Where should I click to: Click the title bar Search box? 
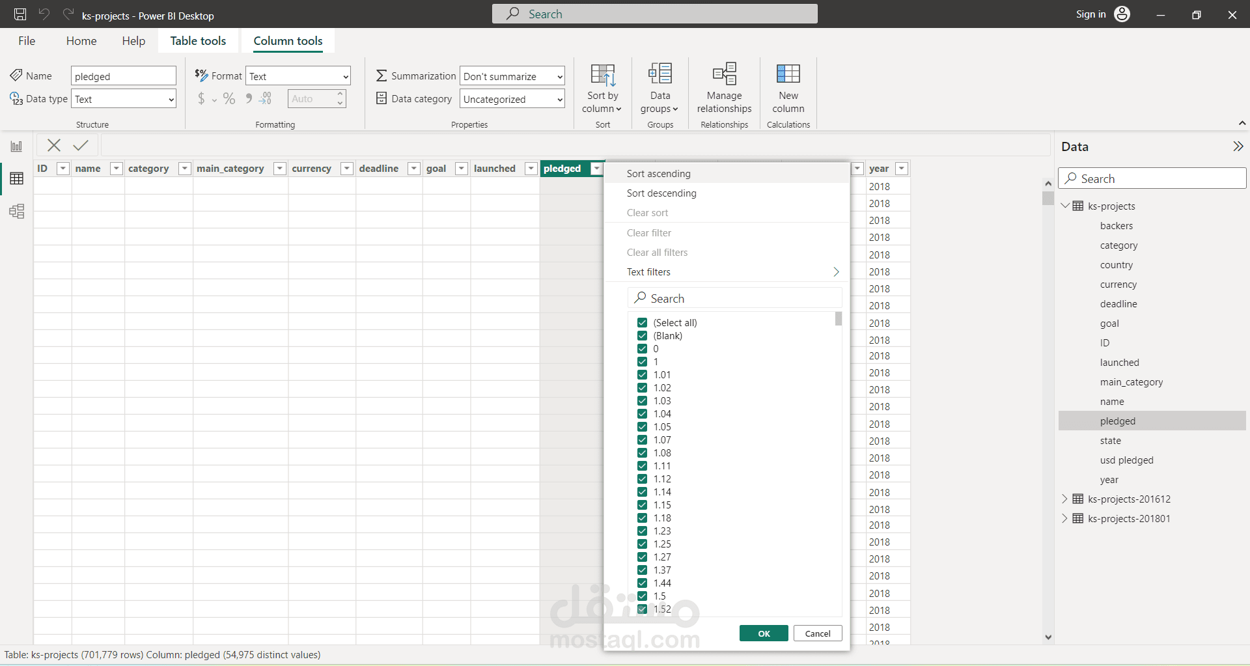(654, 14)
